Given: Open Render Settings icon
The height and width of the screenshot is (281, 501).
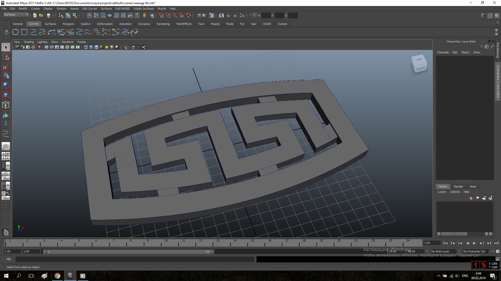Looking at the screenshot, I should pos(242,15).
